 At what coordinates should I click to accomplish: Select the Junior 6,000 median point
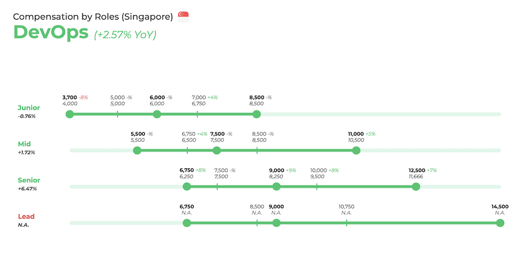[x=157, y=114]
